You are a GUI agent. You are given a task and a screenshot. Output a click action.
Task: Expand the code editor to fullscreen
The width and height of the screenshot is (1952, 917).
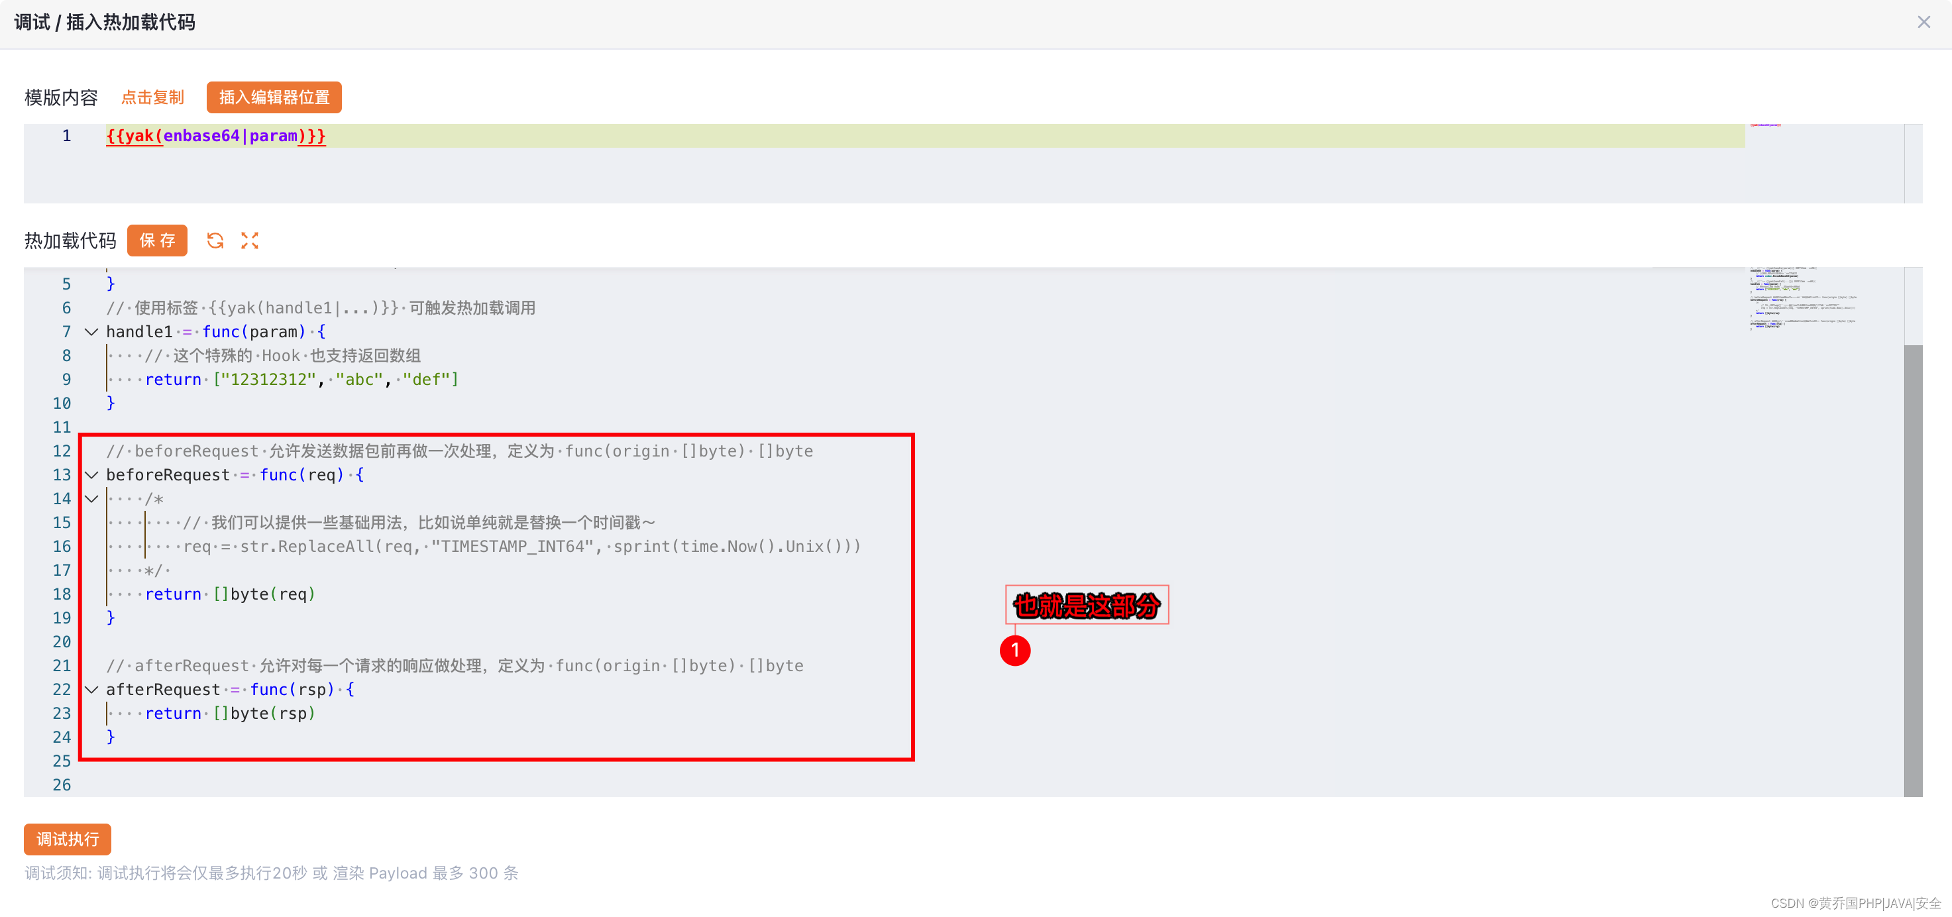tap(250, 241)
